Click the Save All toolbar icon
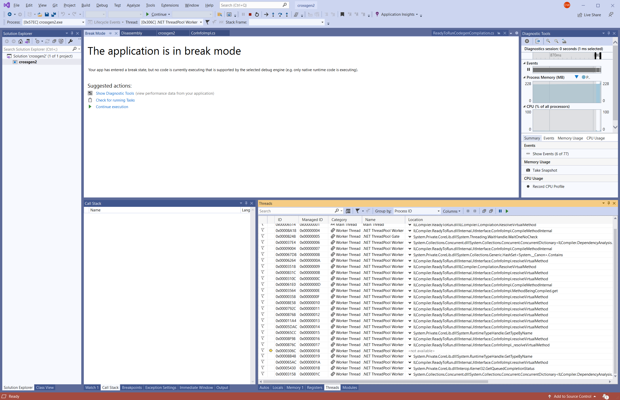 54,14
